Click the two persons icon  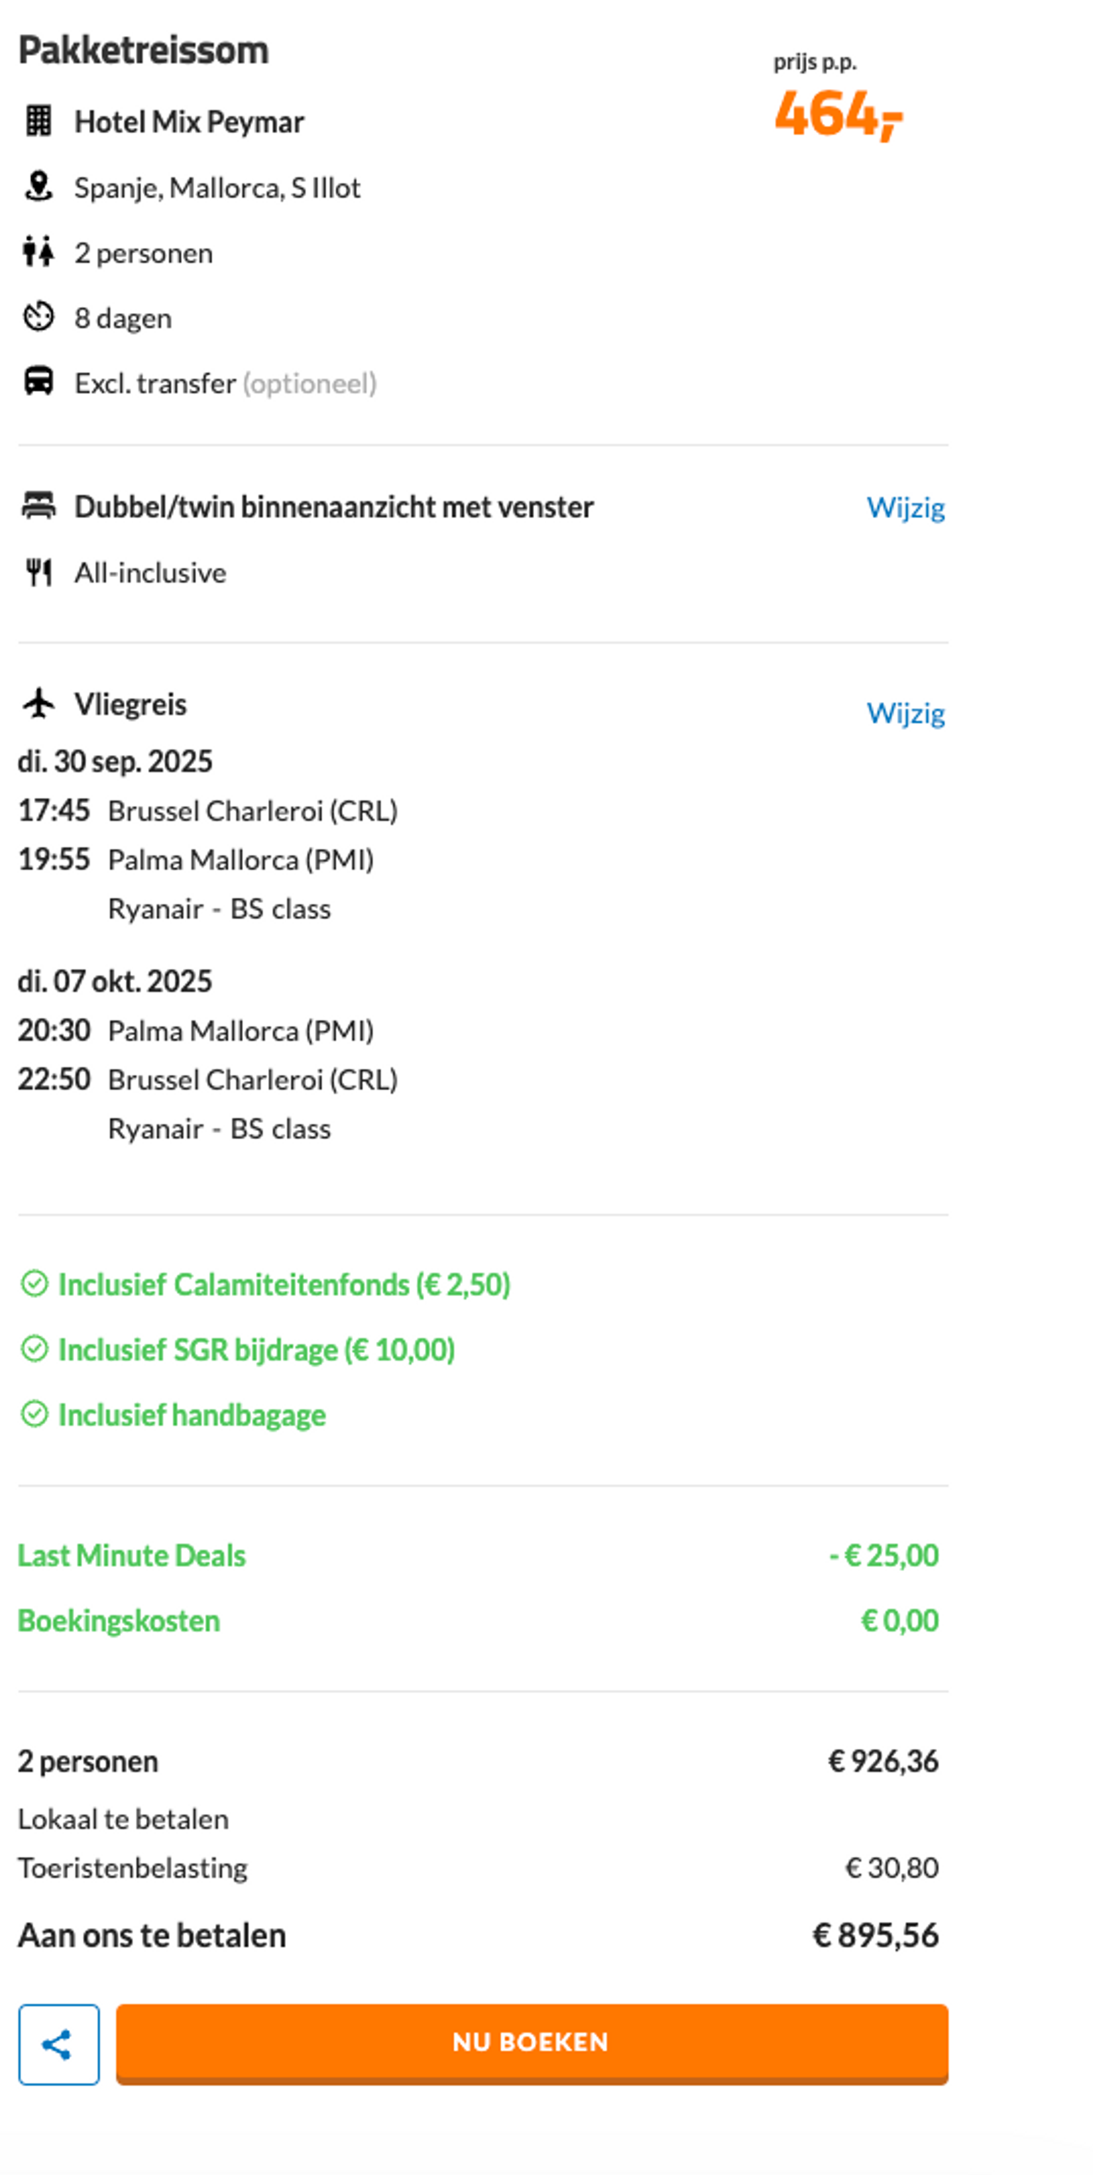38,251
